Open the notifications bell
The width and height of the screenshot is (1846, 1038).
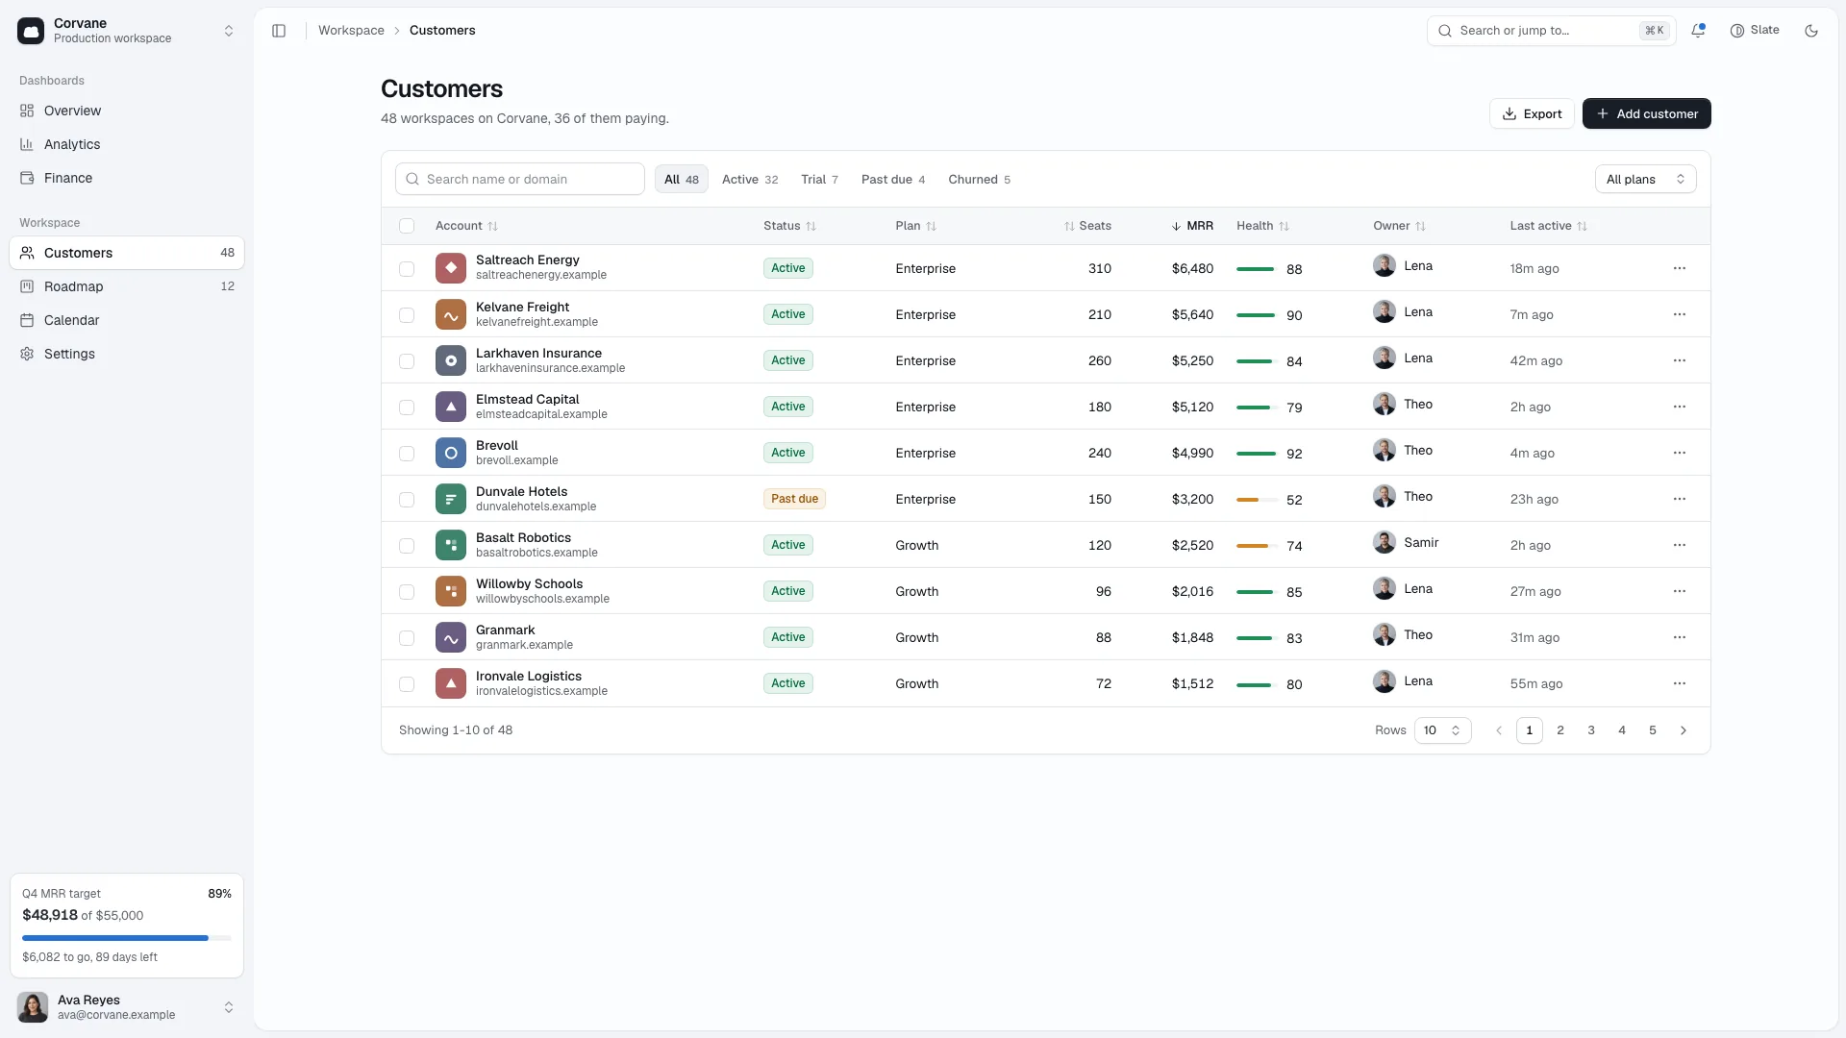tap(1698, 31)
